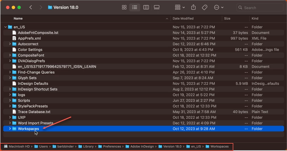Expand the logs folder

coord(10,95)
